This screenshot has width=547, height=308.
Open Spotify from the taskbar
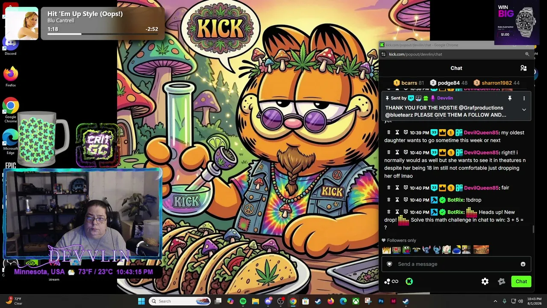pyautogui.click(x=243, y=301)
